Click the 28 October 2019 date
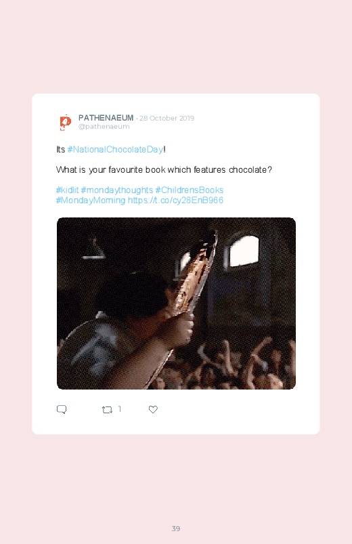This screenshot has height=544, width=352. tap(167, 119)
